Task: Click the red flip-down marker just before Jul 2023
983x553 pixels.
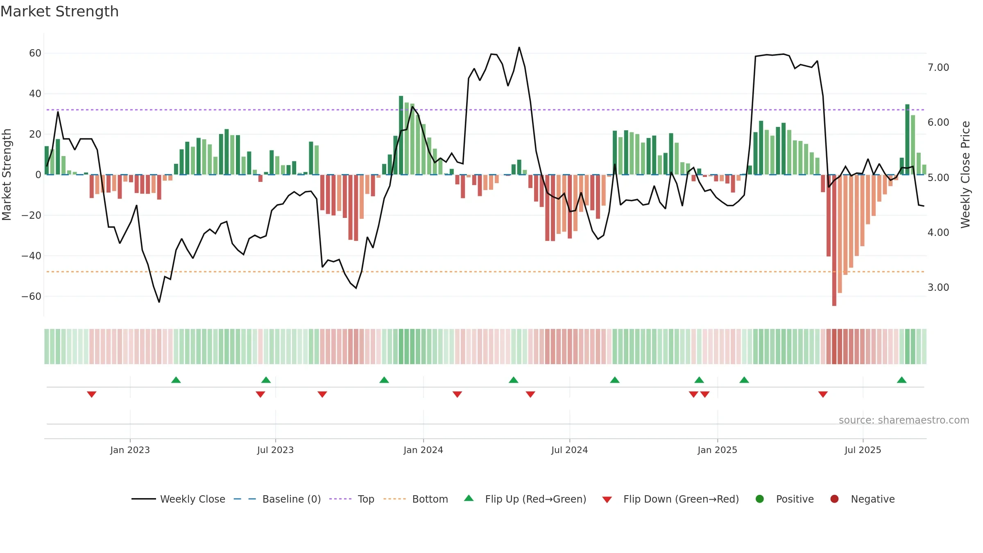Action: (260, 394)
